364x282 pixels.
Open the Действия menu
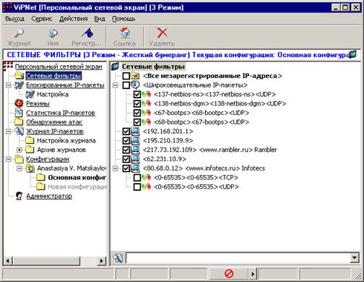[74, 19]
